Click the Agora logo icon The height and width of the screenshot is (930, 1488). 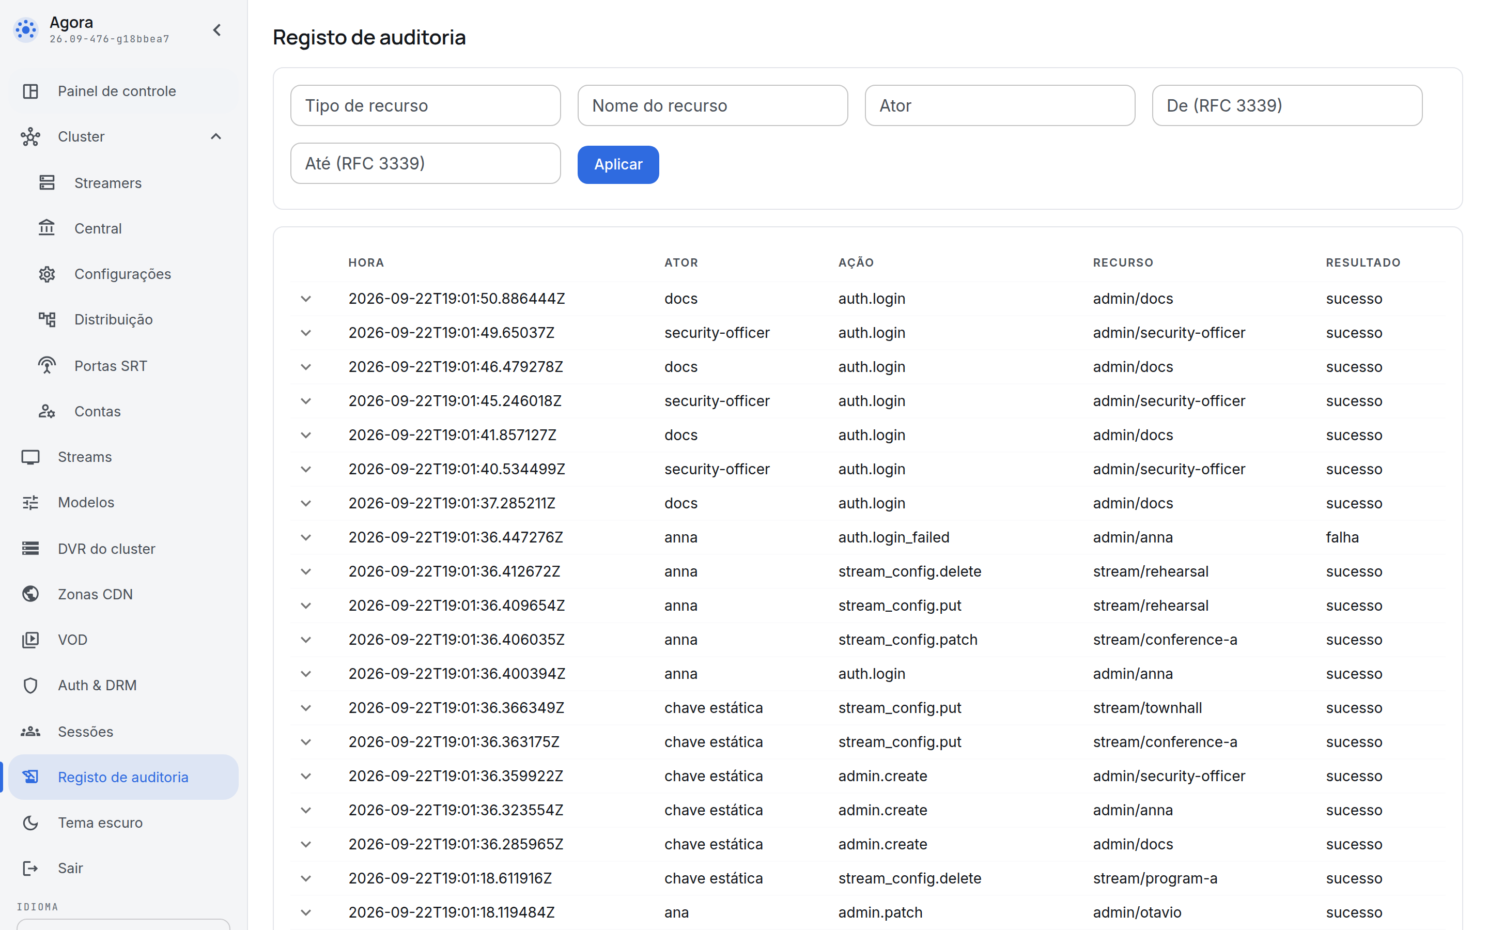click(26, 29)
